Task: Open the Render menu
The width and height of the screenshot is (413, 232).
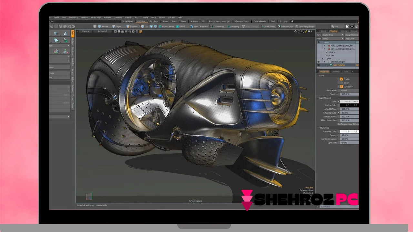Action: click(x=128, y=17)
